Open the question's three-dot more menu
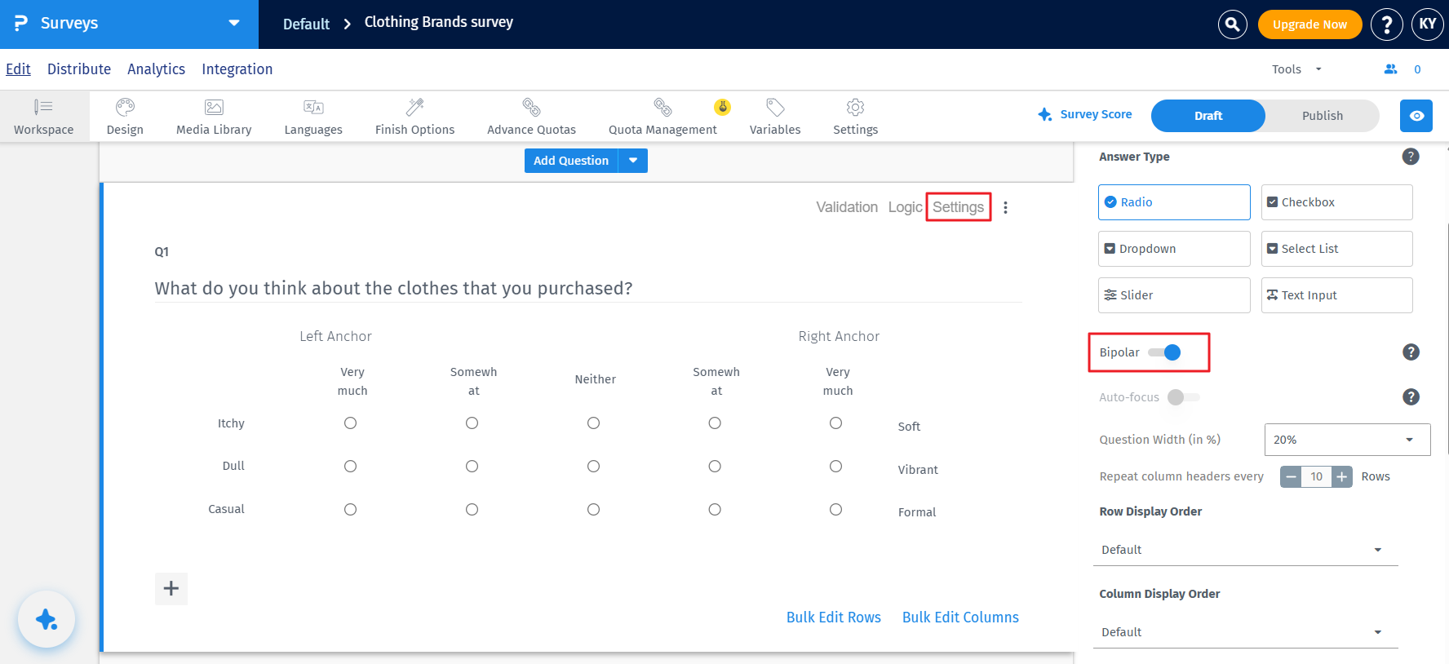The height and width of the screenshot is (664, 1449). tap(1006, 208)
